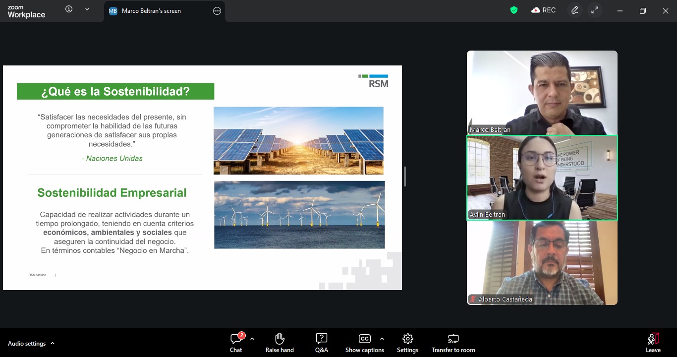Open screen share more options ellipsis
Screen dimensions: 677x357
tap(217, 11)
